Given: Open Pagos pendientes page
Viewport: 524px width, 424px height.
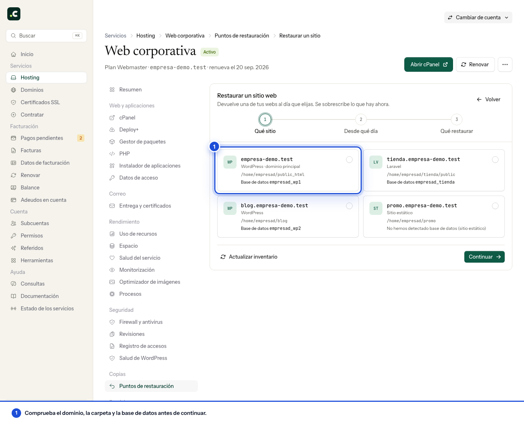Looking at the screenshot, I should (x=46, y=138).
